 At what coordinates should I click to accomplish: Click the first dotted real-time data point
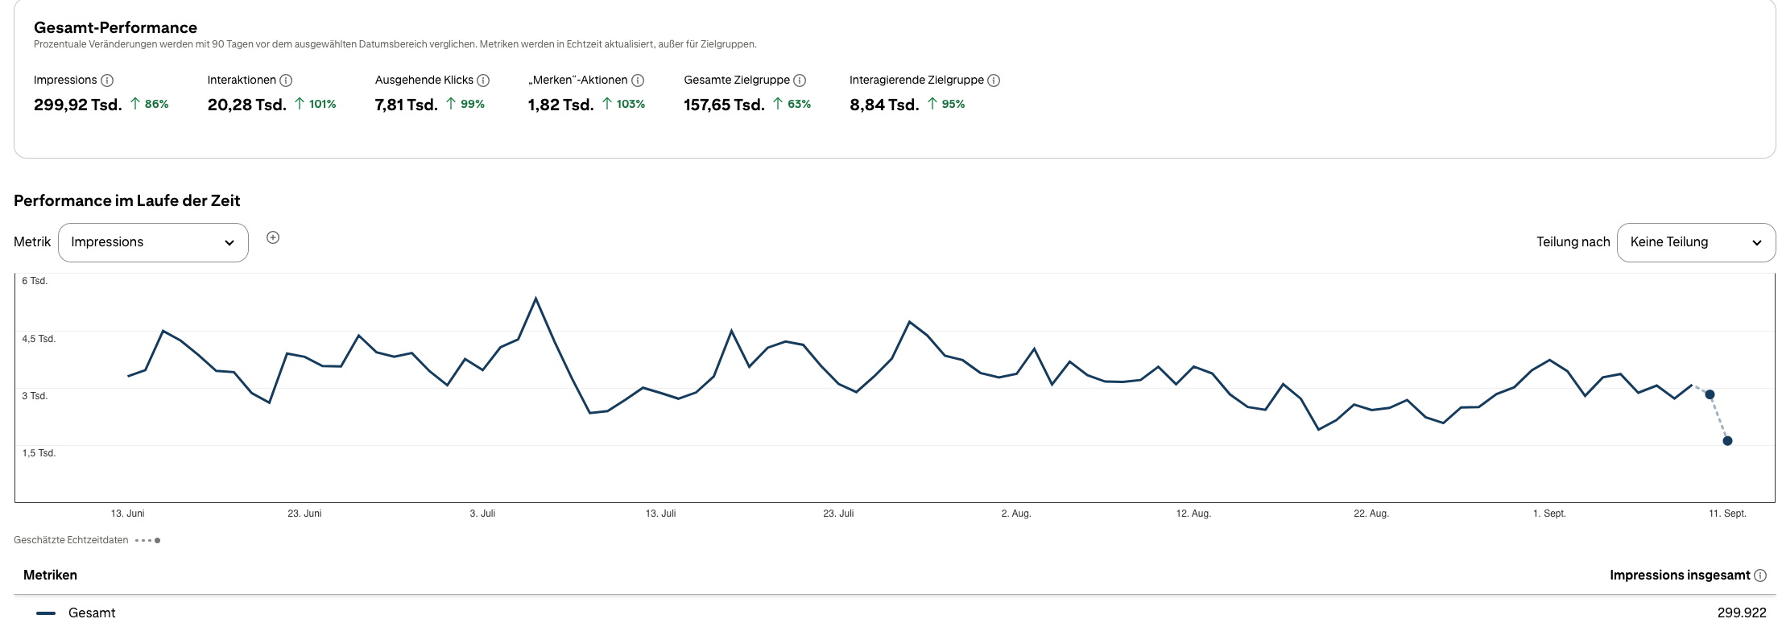pos(1710,394)
